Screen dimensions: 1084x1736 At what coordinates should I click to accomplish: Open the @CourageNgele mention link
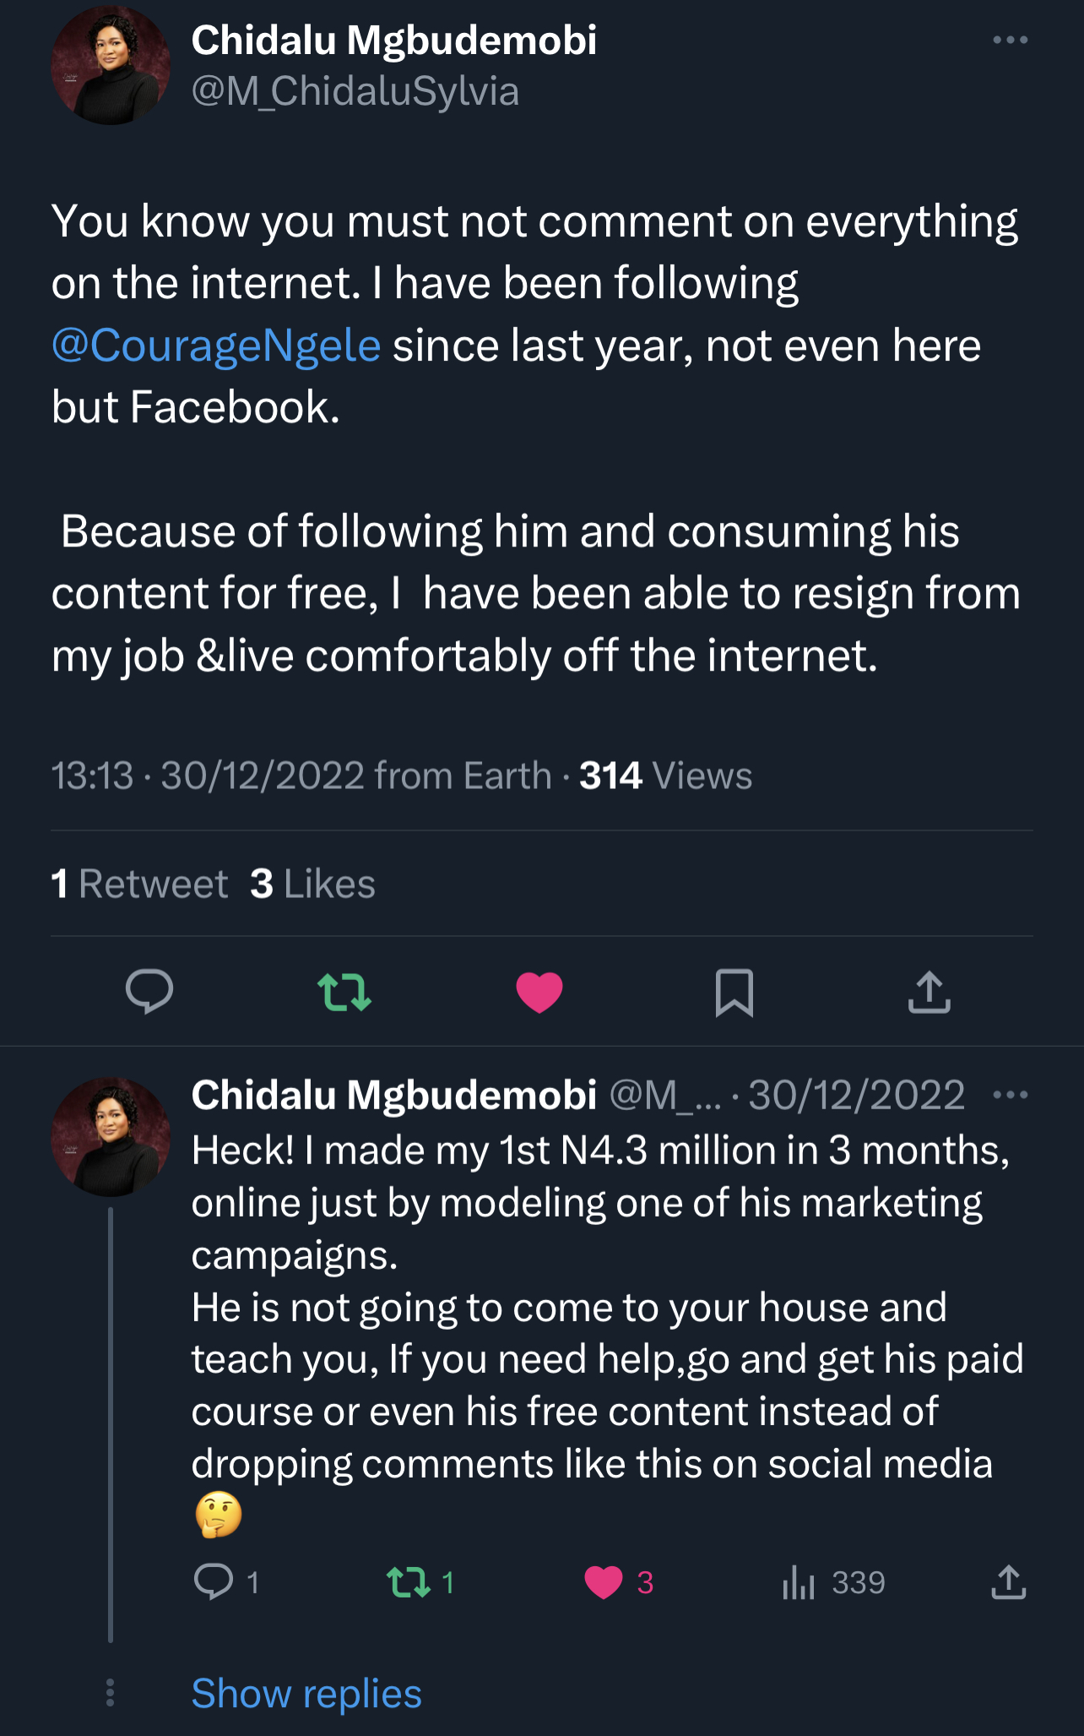pos(216,346)
